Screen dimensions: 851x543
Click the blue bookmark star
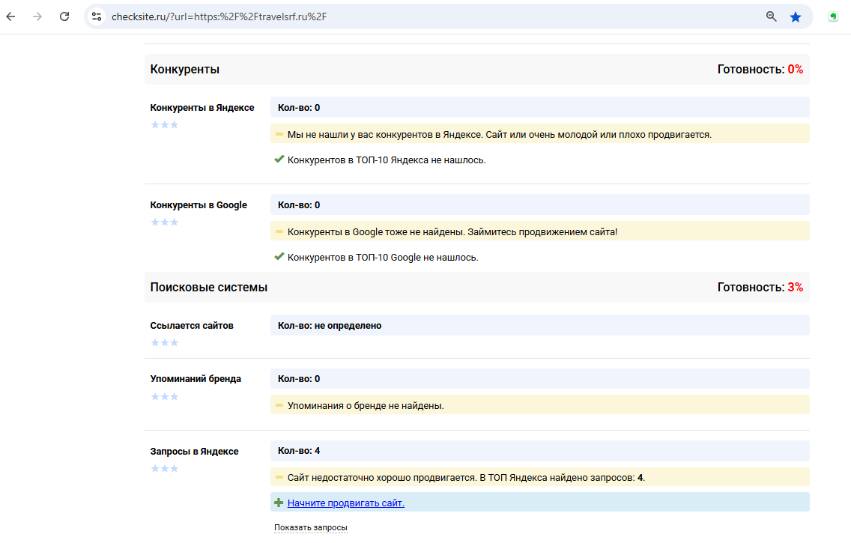point(796,16)
